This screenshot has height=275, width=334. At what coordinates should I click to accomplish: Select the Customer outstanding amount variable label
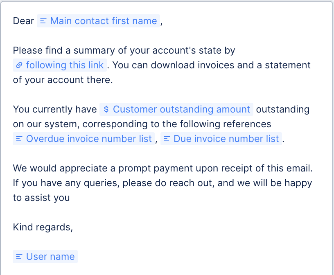(x=181, y=110)
